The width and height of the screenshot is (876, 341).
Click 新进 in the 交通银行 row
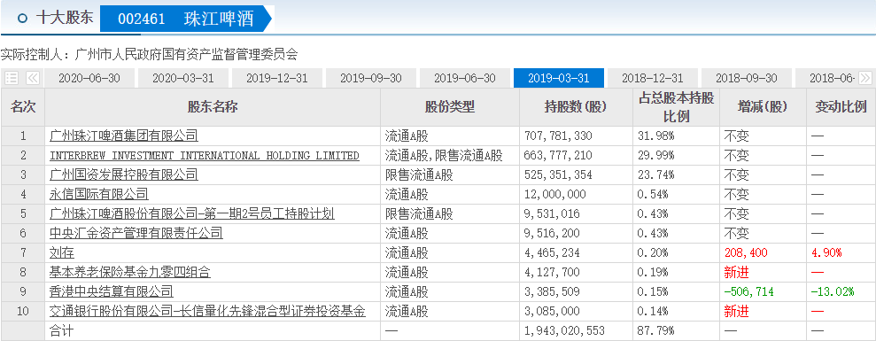[x=736, y=312]
